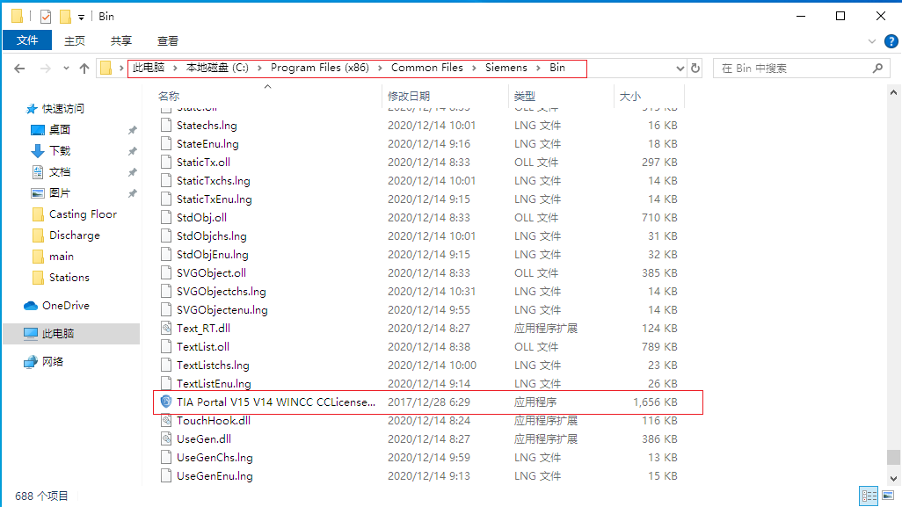Click the Properties icon in title bar
This screenshot has width=902, height=507.
click(46, 16)
